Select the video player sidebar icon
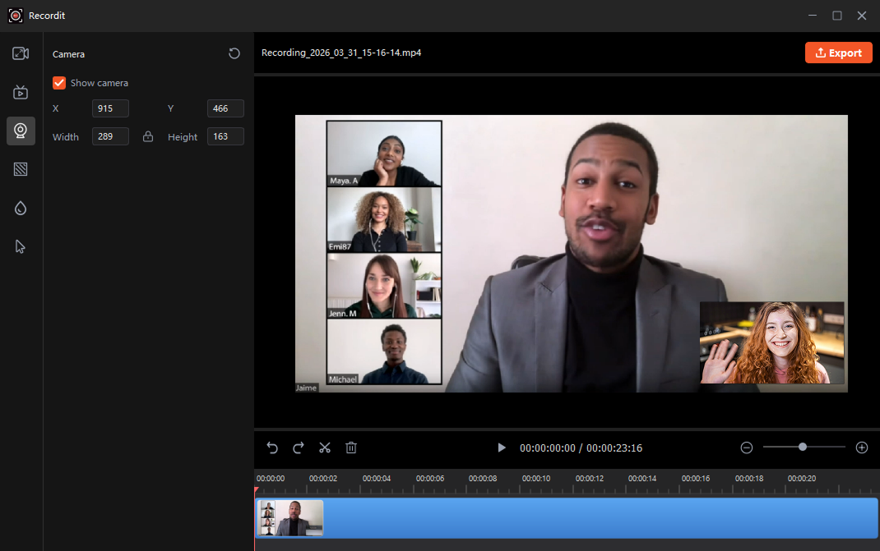This screenshot has height=551, width=880. [21, 93]
